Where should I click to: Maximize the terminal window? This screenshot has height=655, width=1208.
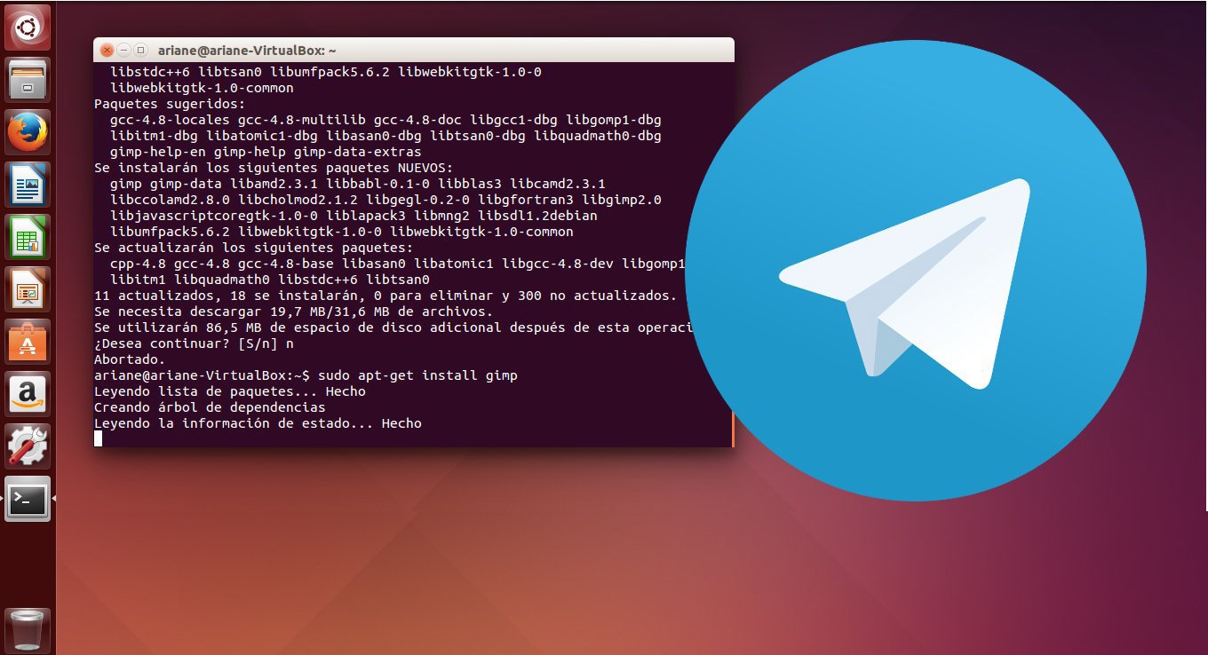(x=140, y=51)
